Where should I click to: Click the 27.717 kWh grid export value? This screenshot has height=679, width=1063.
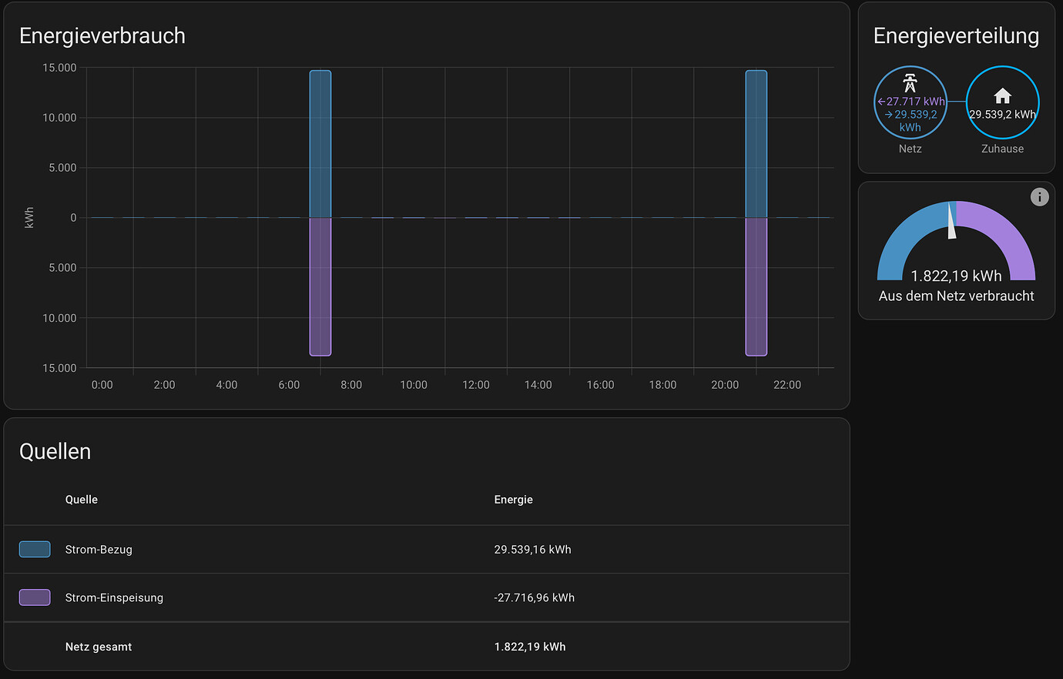pos(911,102)
